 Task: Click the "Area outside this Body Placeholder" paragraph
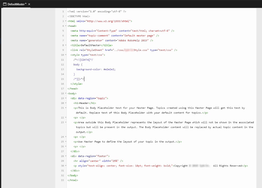pyautogui.click(x=164, y=127)
